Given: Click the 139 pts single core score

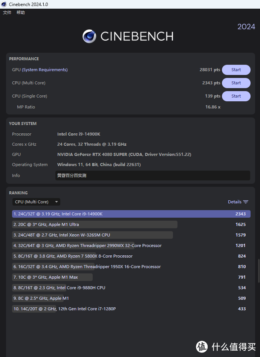Looking at the screenshot, I should coord(213,96).
